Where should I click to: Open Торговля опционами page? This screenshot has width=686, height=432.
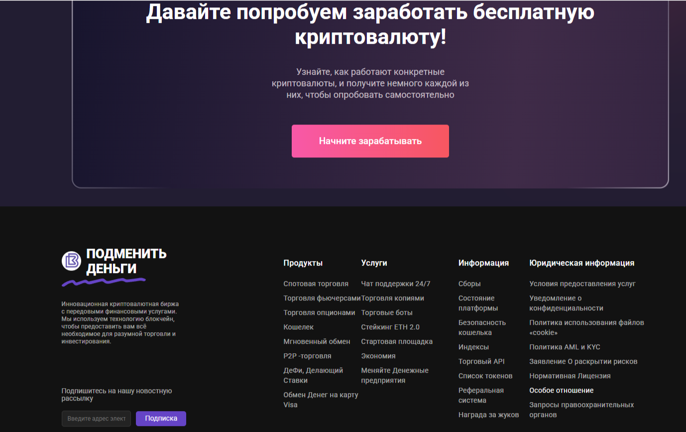coord(319,312)
